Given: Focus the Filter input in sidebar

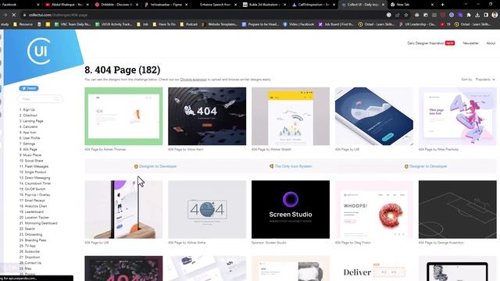Looking at the screenshot, I should tap(40, 99).
